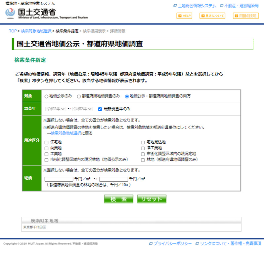
Task: Open the 用語の説明 button
Action: (x=246, y=16)
